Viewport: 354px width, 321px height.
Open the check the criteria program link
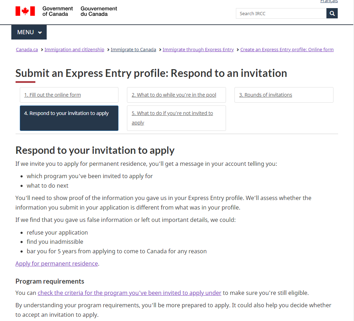coord(129,293)
